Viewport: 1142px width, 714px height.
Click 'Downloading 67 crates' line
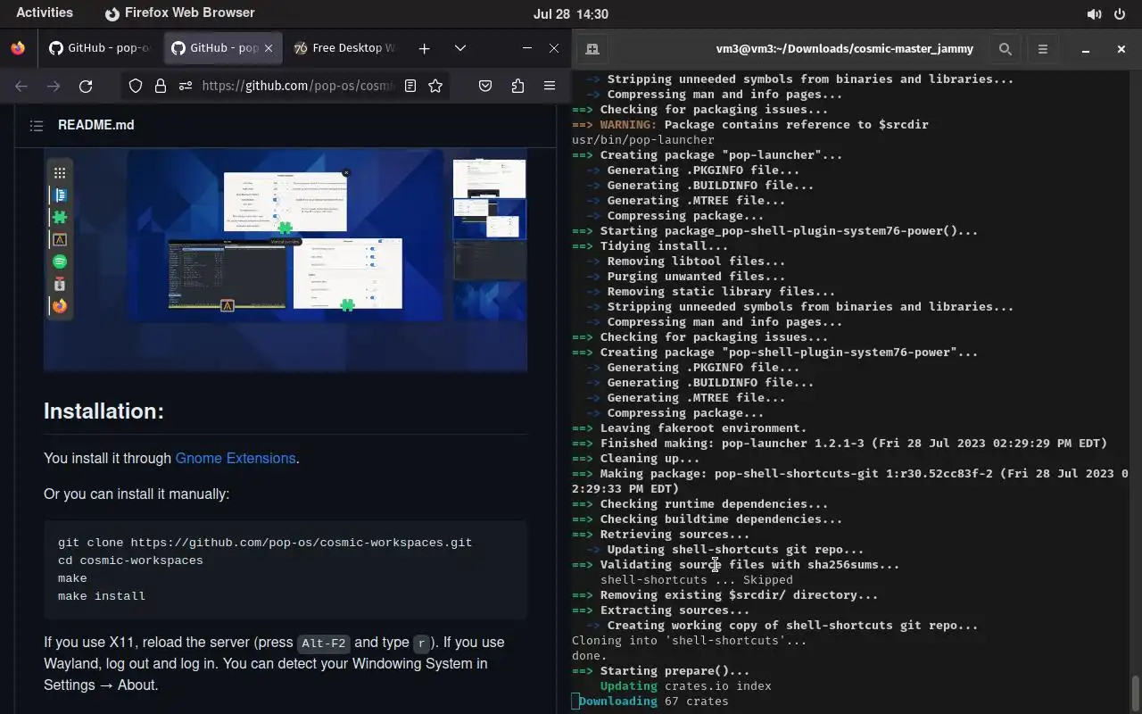pos(654,702)
